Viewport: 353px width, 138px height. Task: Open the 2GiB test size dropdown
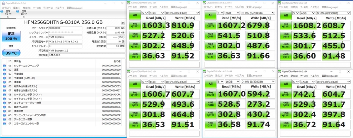(232, 13)
